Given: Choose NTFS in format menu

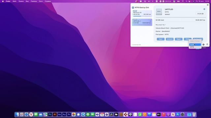Looking at the screenshot, I should [x=195, y=47].
